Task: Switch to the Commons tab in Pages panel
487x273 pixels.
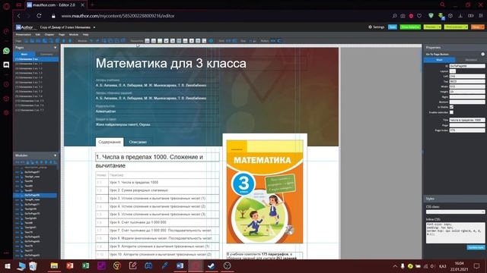Action: (46, 54)
